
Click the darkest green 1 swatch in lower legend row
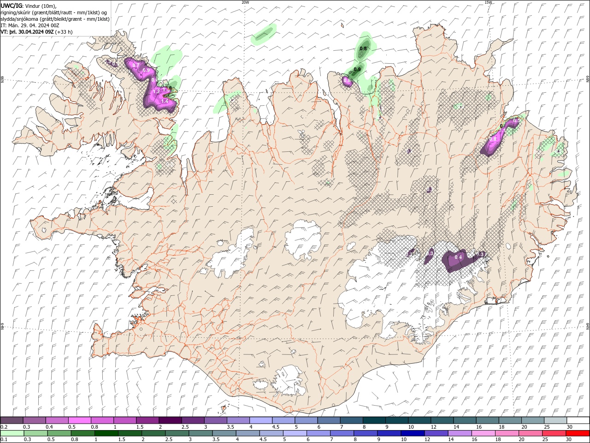point(106,433)
